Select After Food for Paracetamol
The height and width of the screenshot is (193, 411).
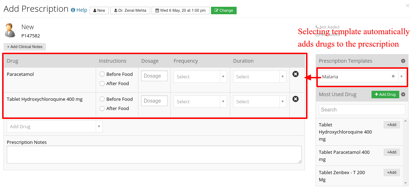coord(102,84)
